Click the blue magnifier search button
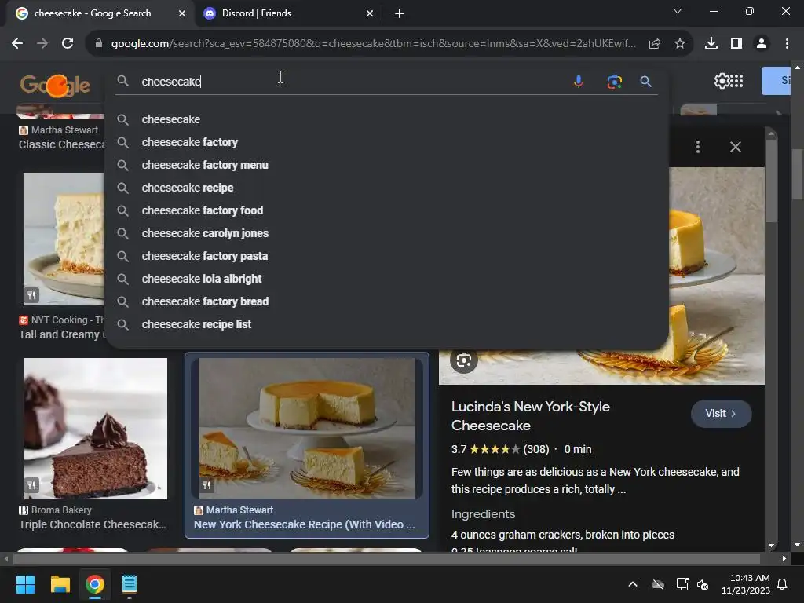804x603 pixels. [645, 82]
